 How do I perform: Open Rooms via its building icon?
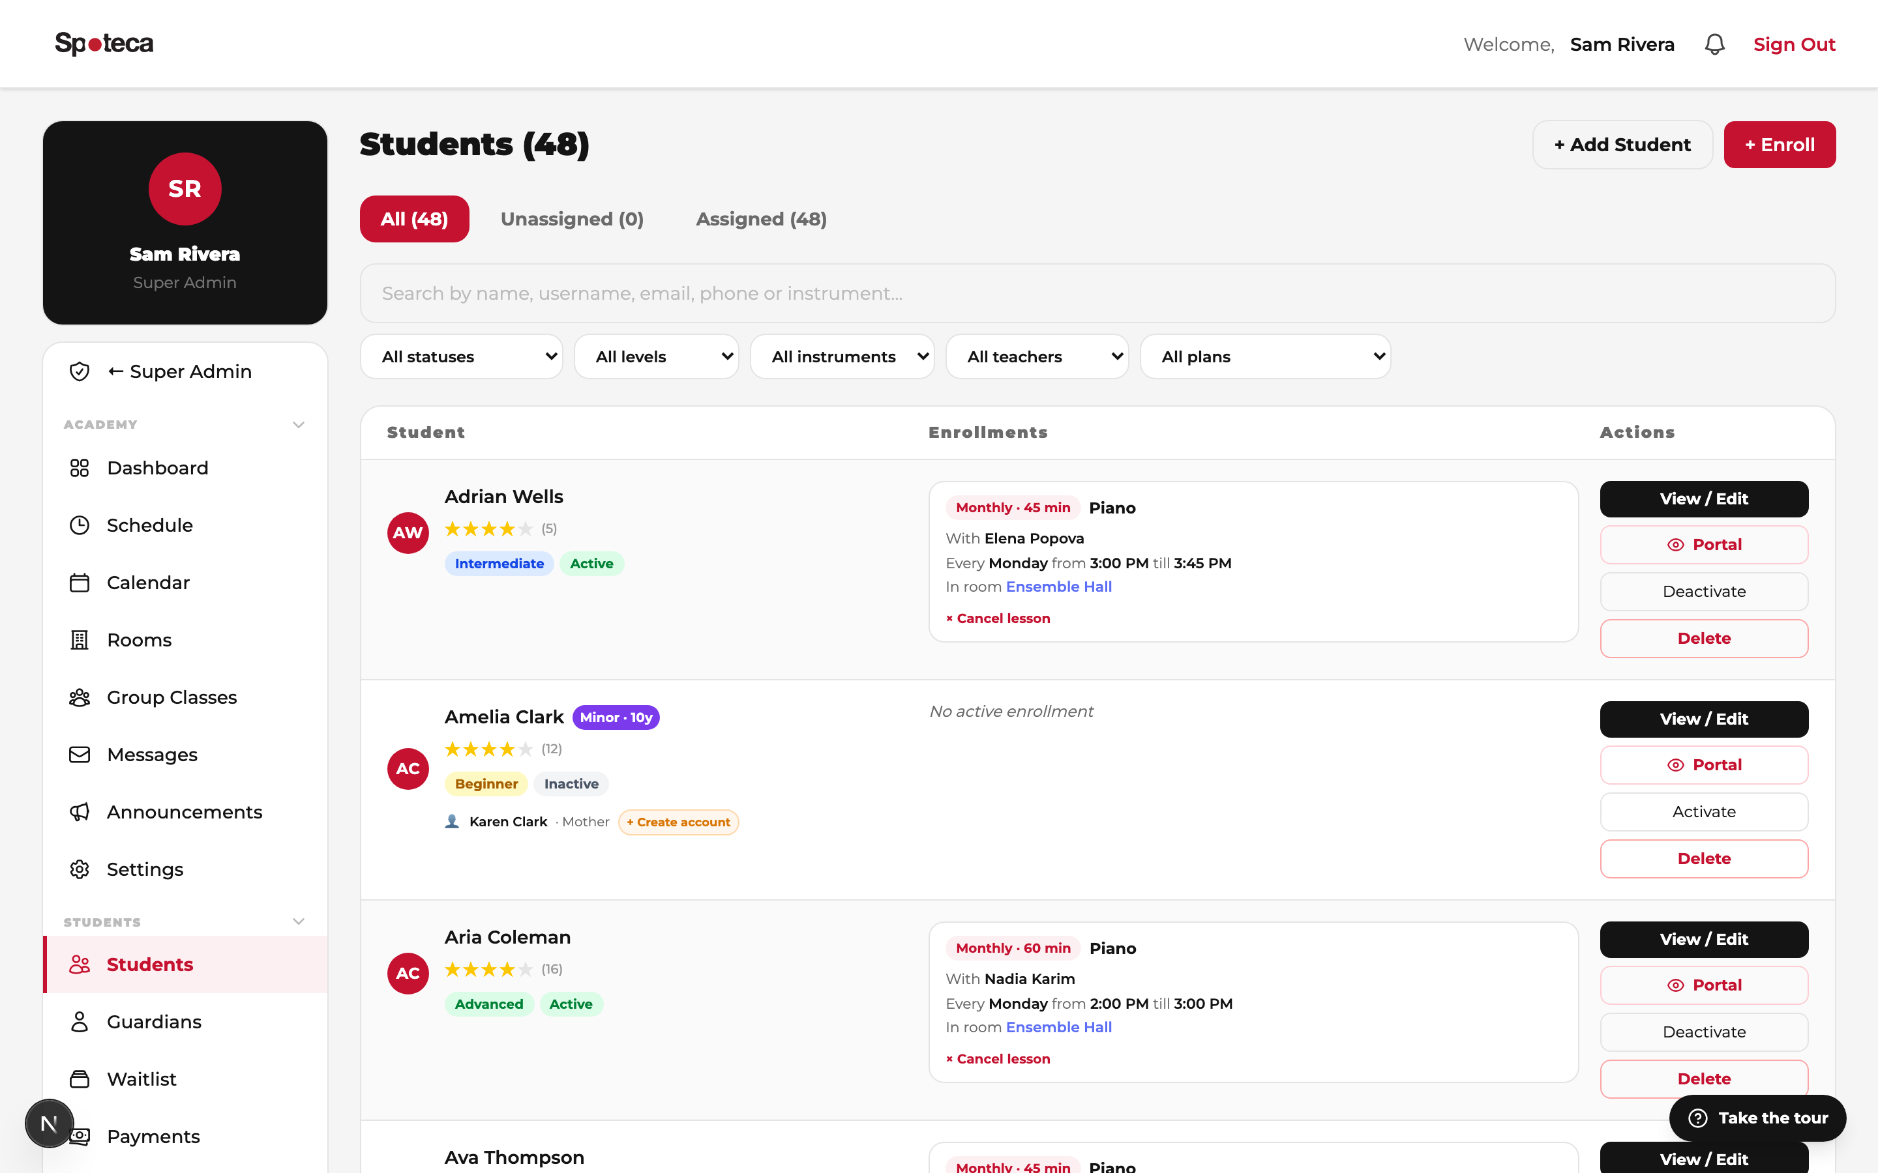[79, 640]
